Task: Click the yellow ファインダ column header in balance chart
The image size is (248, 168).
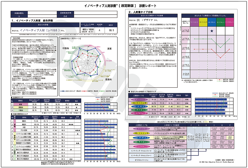Action: (203, 22)
